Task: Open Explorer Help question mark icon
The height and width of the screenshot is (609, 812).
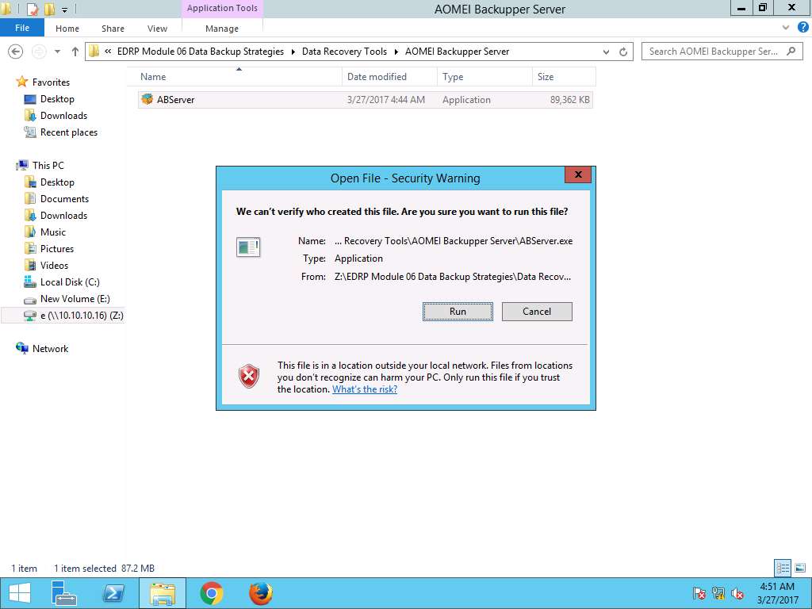Action: click(x=802, y=28)
